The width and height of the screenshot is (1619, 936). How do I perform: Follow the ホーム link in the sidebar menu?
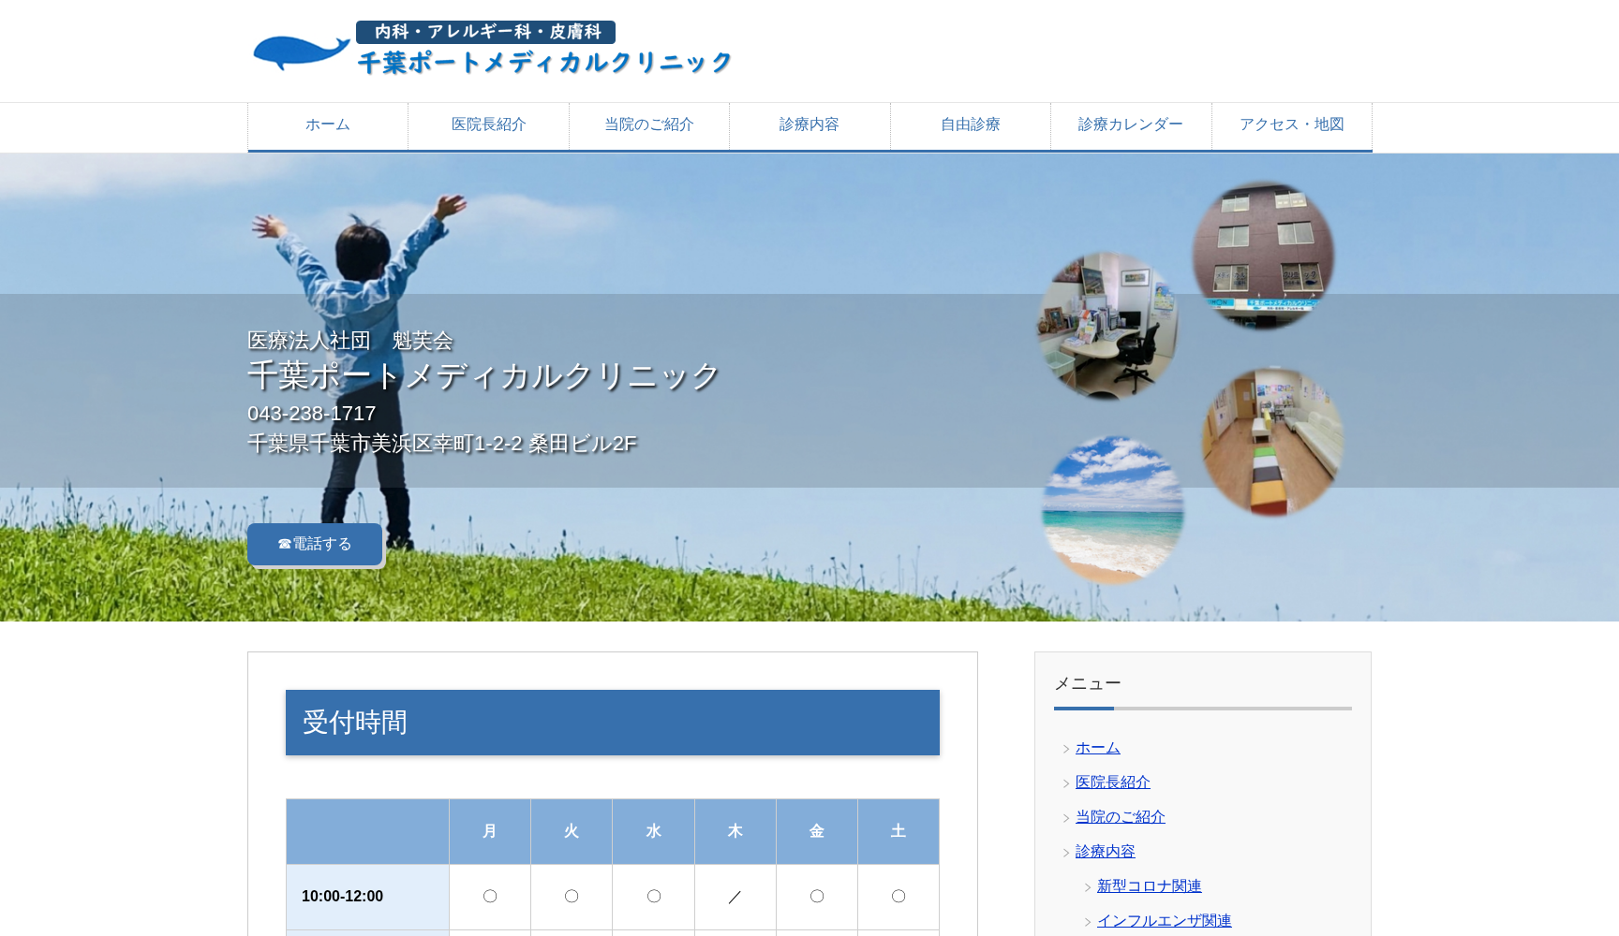pyautogui.click(x=1096, y=747)
